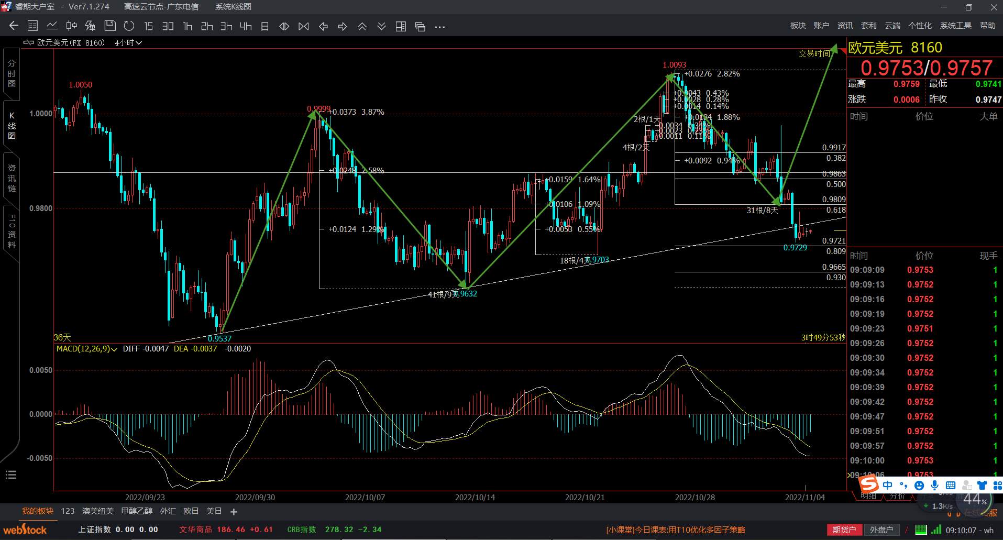Open the 小课堂 course announcement link
Image resolution: width=1003 pixels, height=540 pixels.
(676, 530)
